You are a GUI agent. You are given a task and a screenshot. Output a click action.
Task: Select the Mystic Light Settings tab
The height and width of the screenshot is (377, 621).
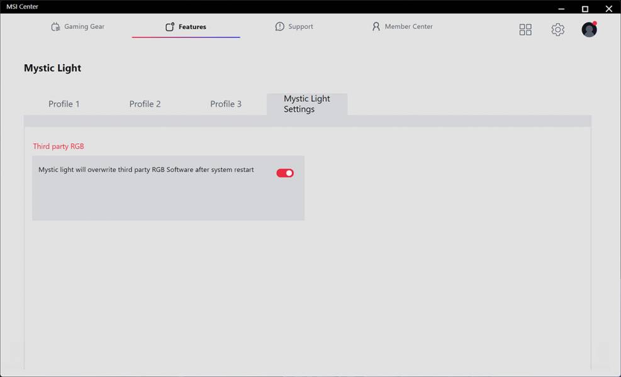tap(307, 104)
